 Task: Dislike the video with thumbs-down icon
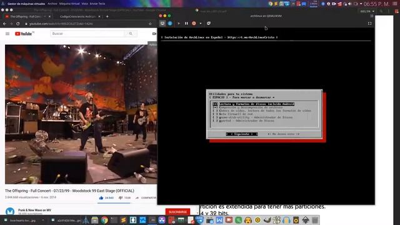point(121,197)
